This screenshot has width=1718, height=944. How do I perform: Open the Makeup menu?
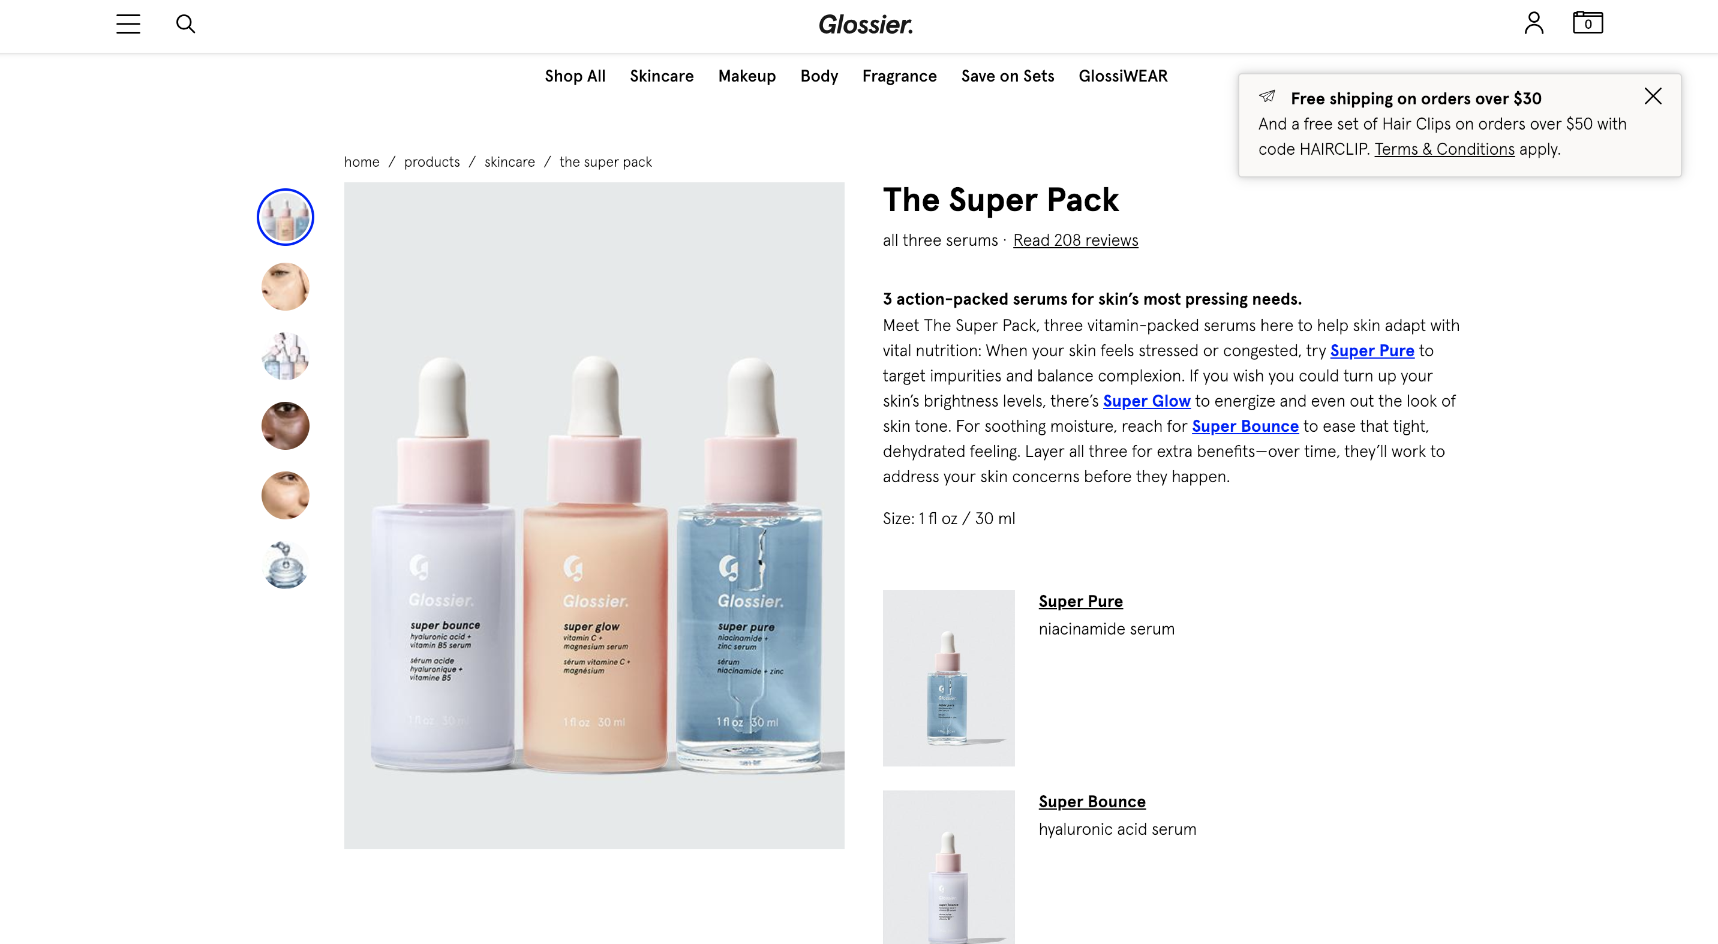747,76
